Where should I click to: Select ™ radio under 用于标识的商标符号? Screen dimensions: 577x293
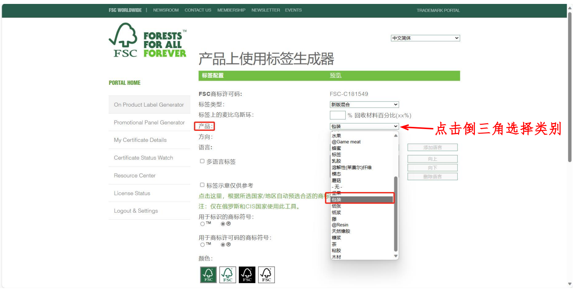pos(202,224)
